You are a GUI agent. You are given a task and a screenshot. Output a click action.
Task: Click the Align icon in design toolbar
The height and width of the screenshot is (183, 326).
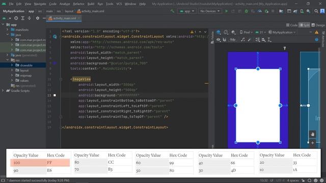pyautogui.click(x=263, y=40)
